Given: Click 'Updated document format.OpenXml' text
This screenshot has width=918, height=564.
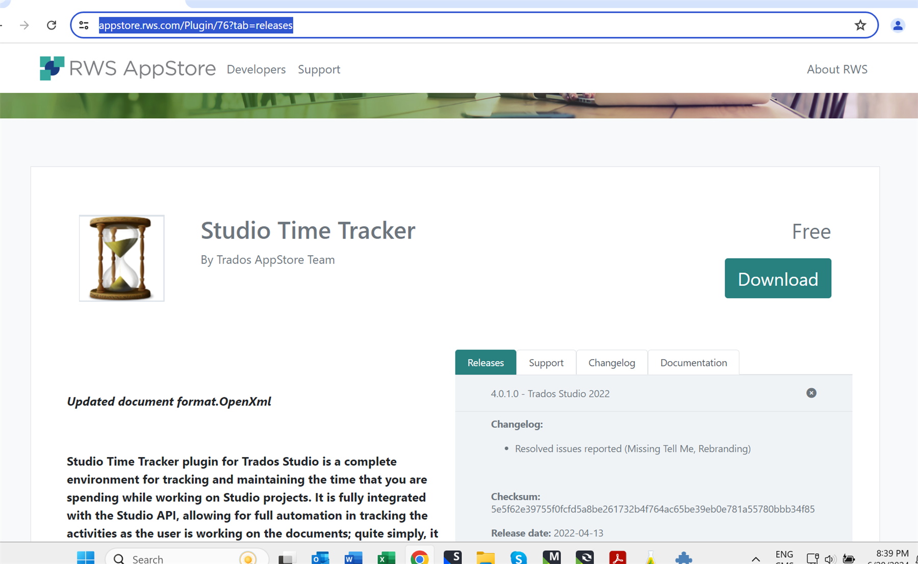Looking at the screenshot, I should tap(169, 401).
